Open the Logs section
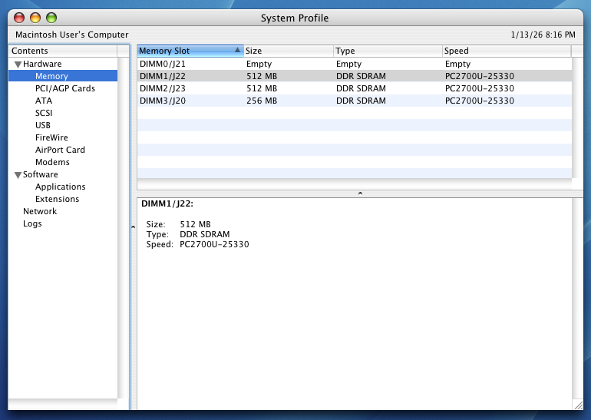The width and height of the screenshot is (591, 420). pos(32,223)
